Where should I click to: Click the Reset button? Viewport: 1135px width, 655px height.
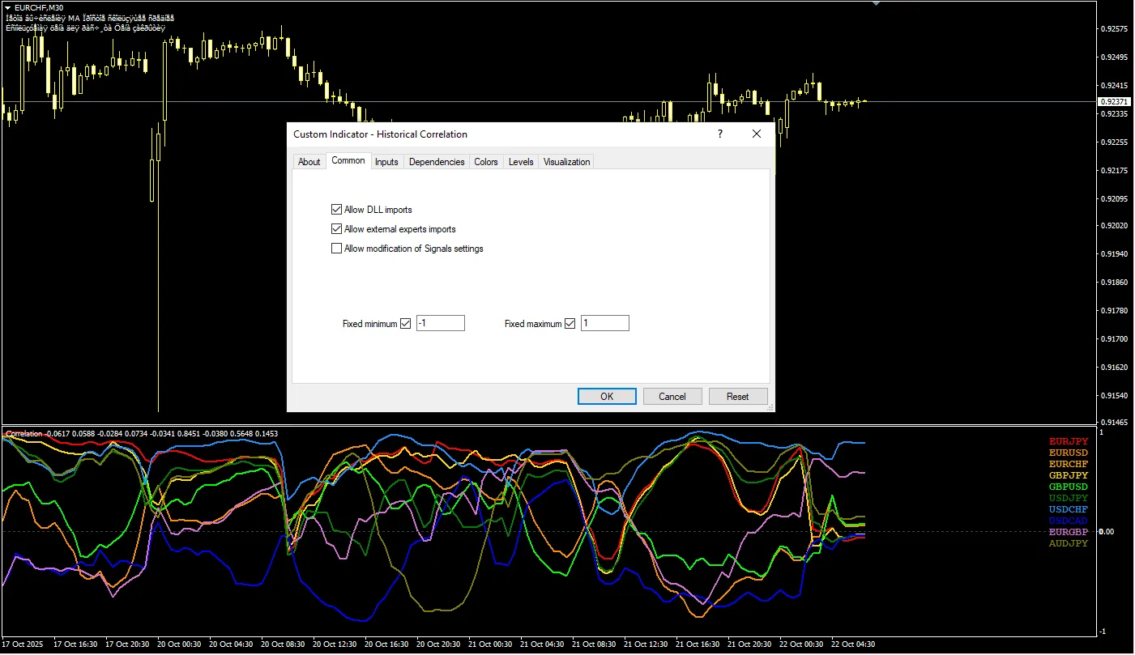click(737, 397)
